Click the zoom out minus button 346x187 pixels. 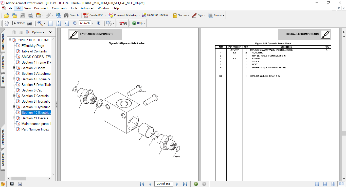tap(75, 23)
